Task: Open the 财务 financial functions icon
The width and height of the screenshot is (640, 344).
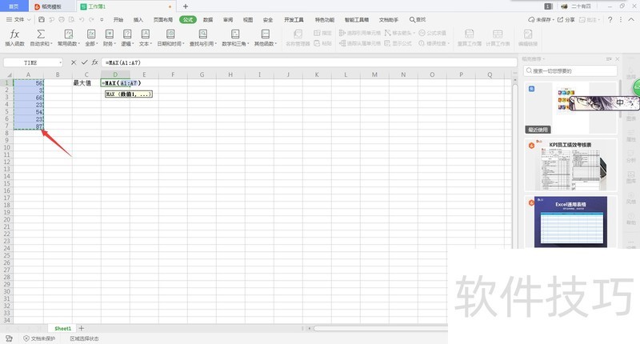Action: pyautogui.click(x=110, y=34)
